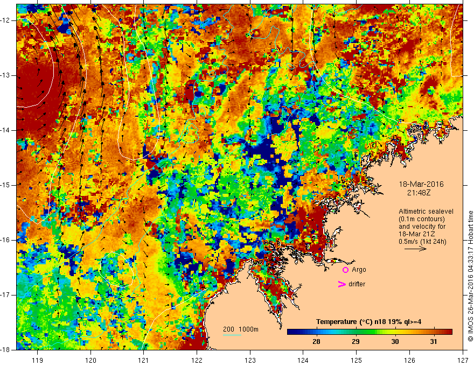Click the magenta Argo circle legend symbol

[x=345, y=270]
